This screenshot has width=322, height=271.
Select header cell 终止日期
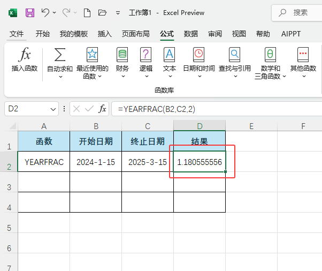point(148,141)
